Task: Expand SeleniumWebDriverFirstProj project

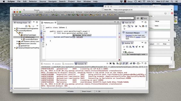Action: [15, 48]
